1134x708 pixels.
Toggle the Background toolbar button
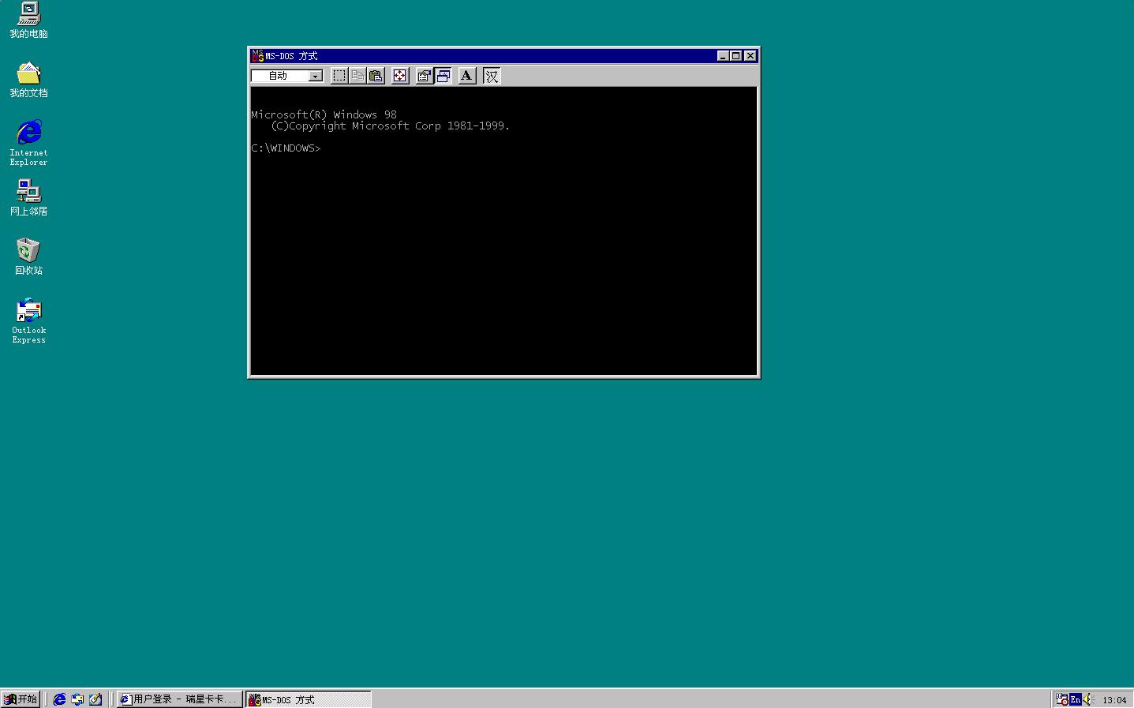[443, 76]
